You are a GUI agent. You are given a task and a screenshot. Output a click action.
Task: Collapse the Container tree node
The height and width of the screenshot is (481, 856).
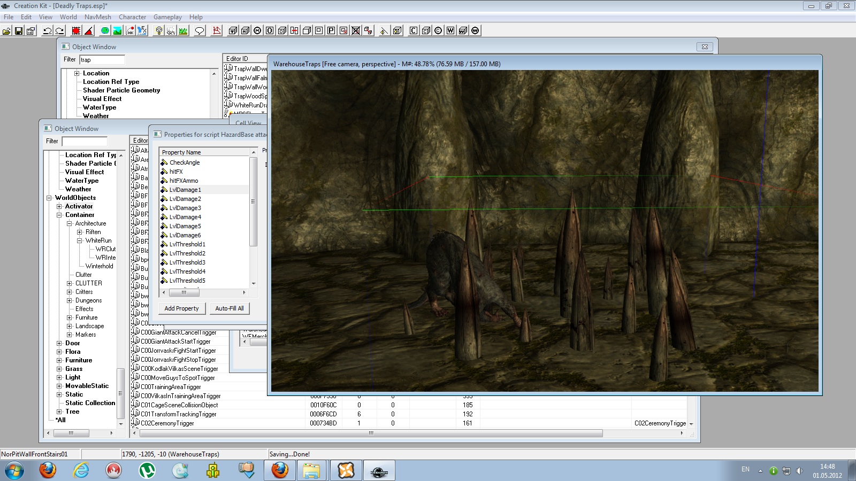click(59, 215)
